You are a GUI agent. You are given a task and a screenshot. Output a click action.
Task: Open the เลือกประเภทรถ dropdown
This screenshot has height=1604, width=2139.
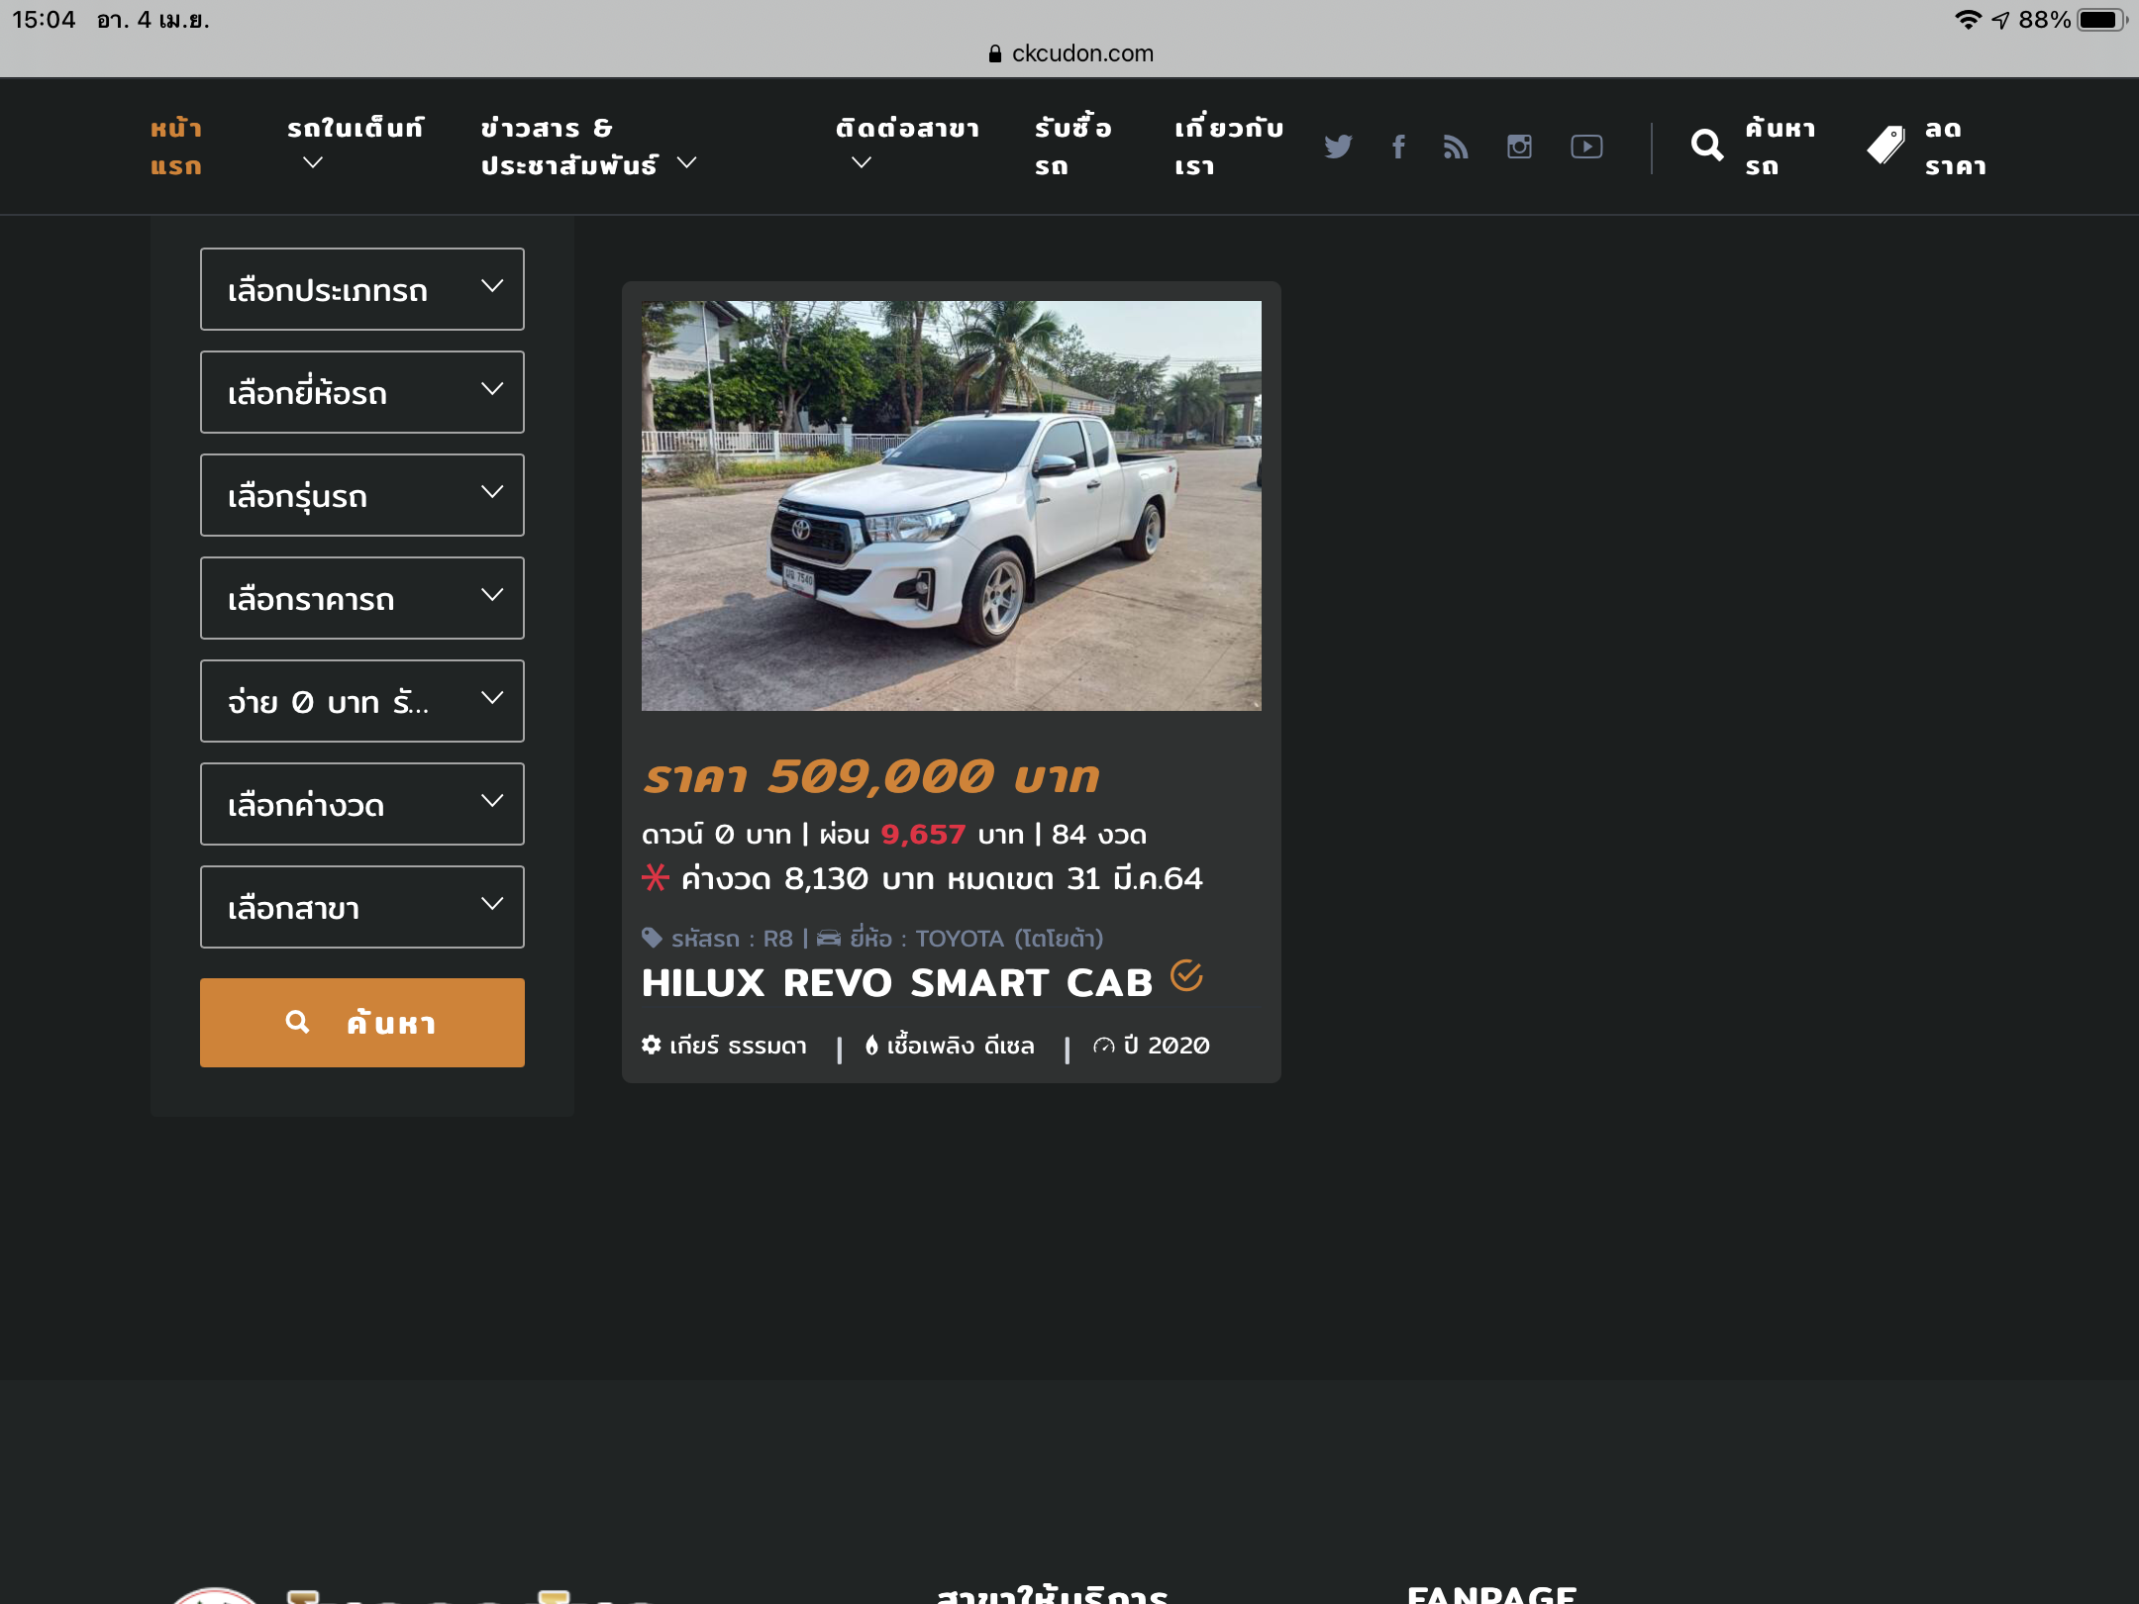(361, 289)
